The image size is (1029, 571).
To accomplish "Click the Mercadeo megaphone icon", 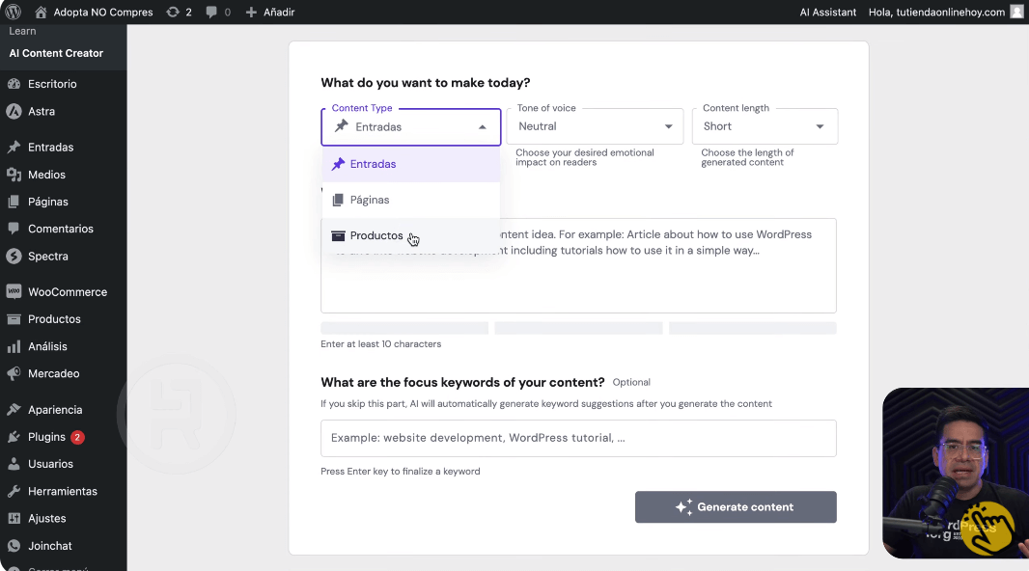I will [x=14, y=373].
